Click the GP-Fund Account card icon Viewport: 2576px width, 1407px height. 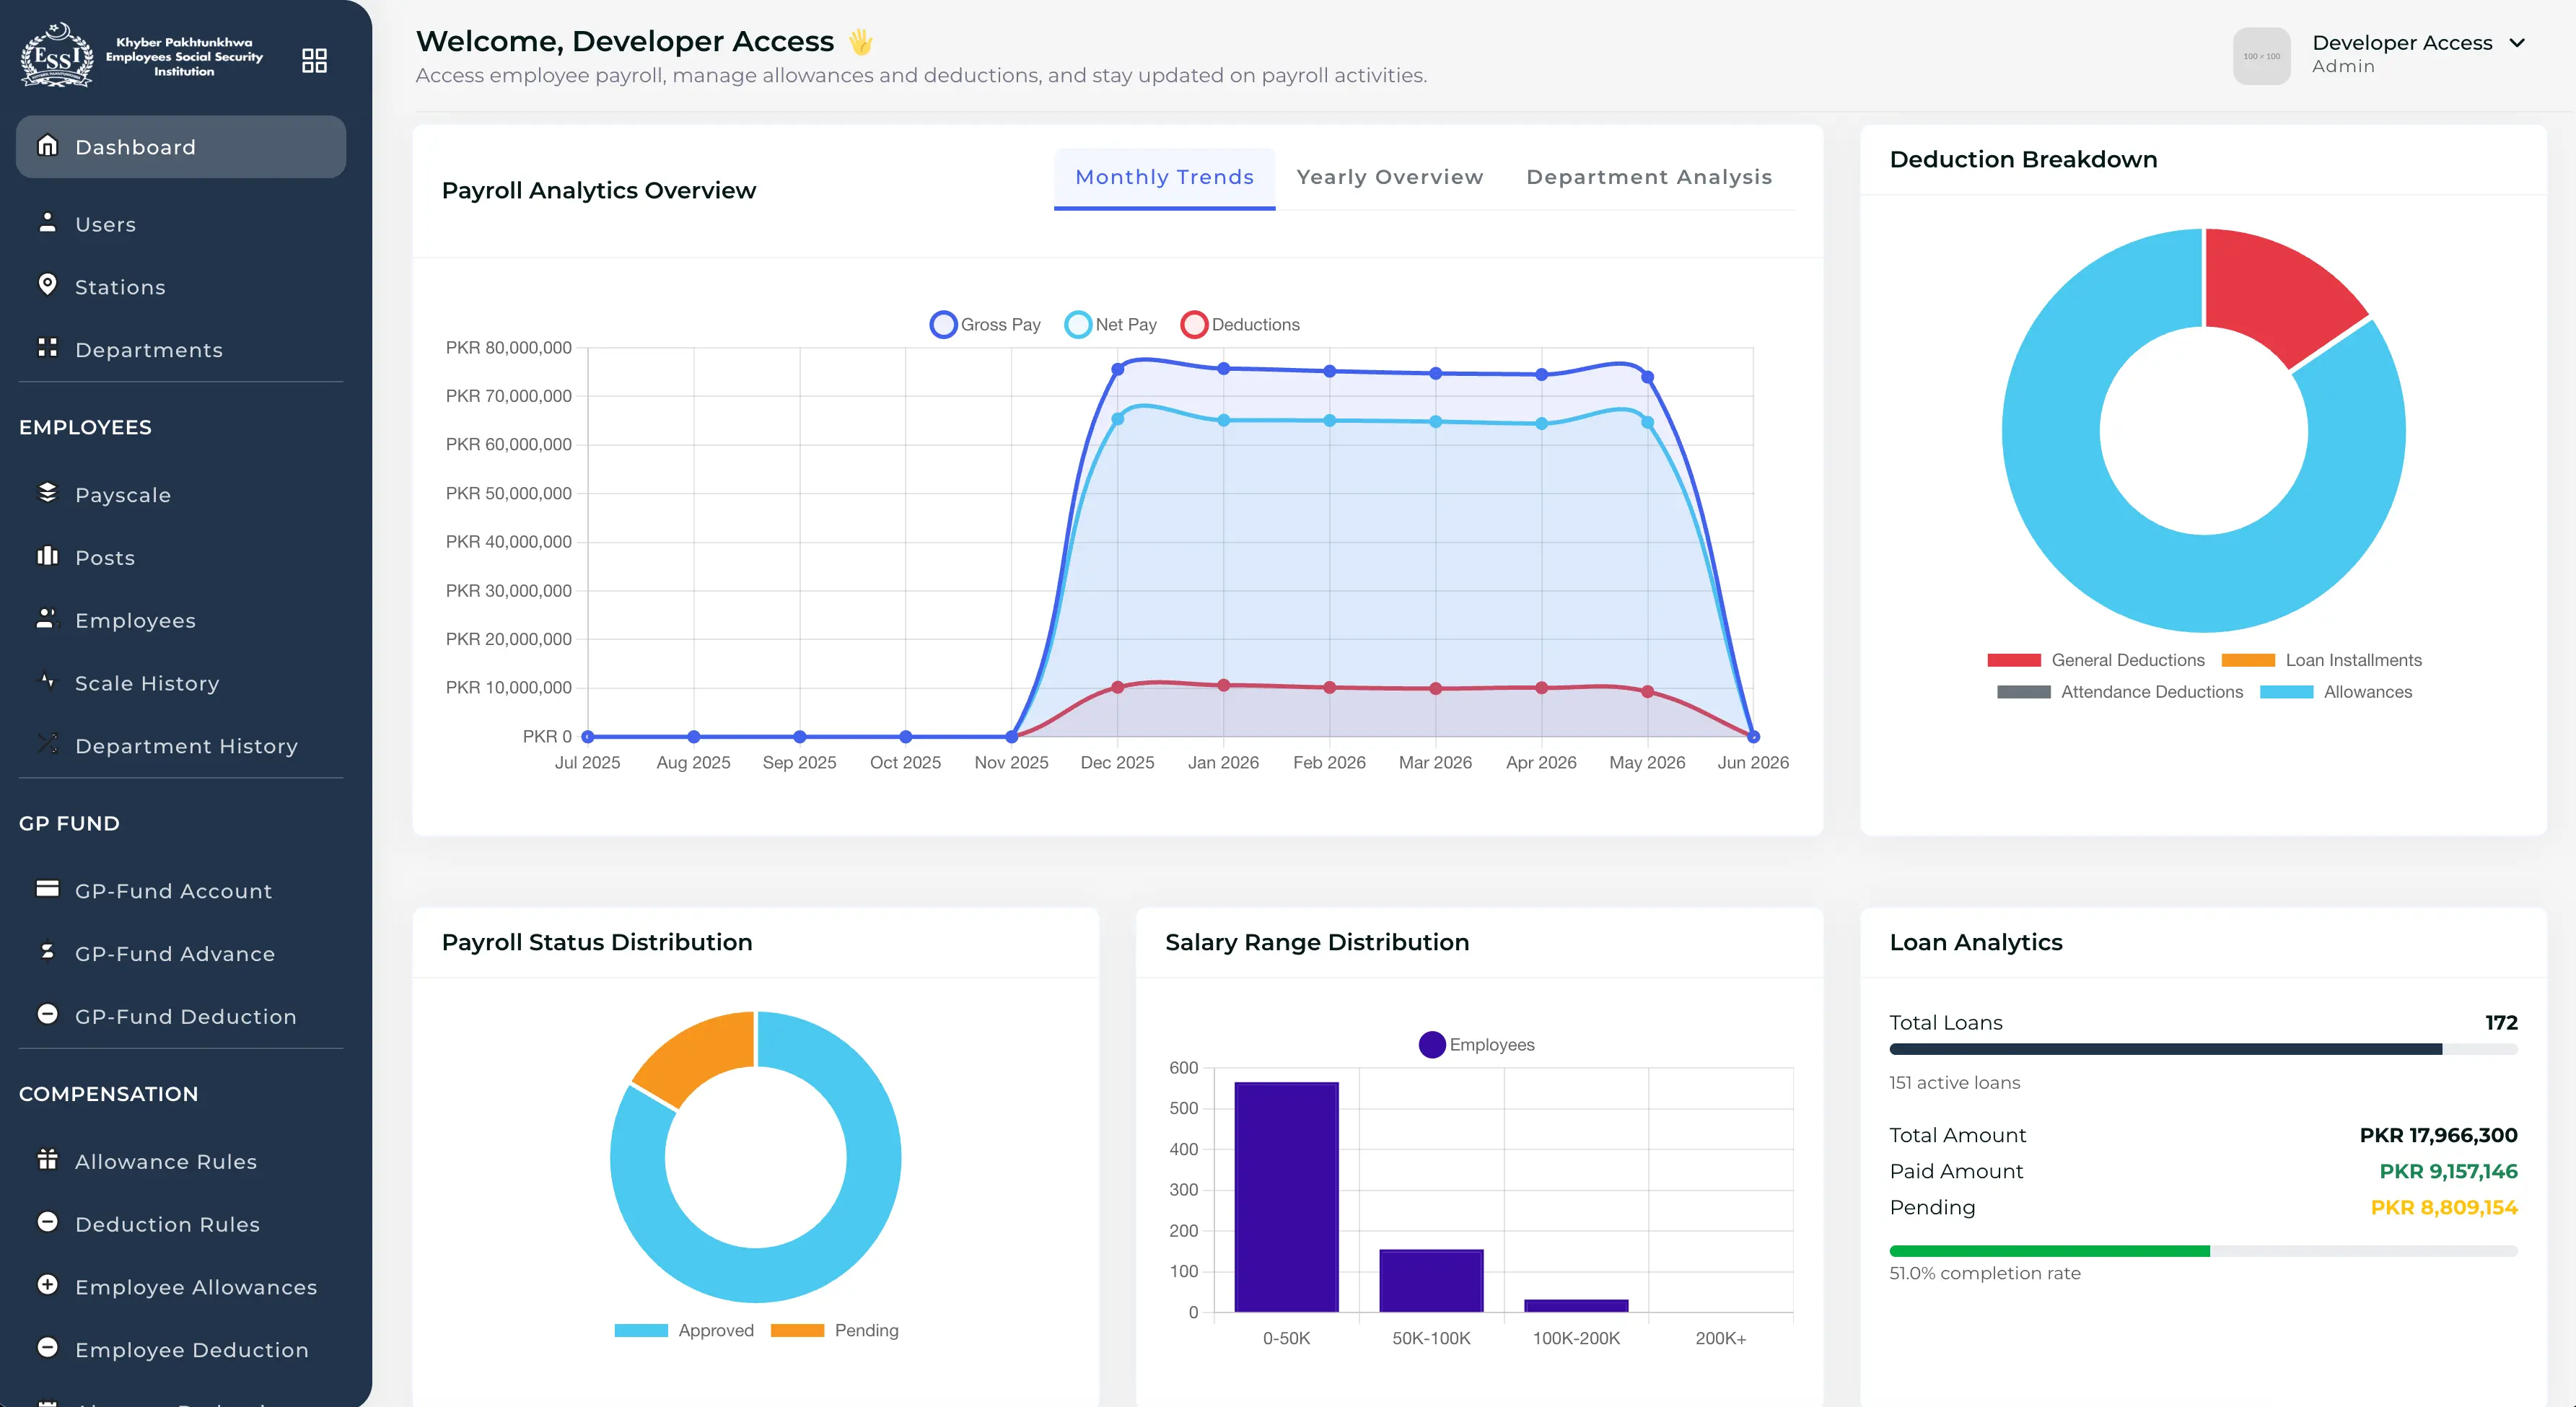pyautogui.click(x=47, y=889)
